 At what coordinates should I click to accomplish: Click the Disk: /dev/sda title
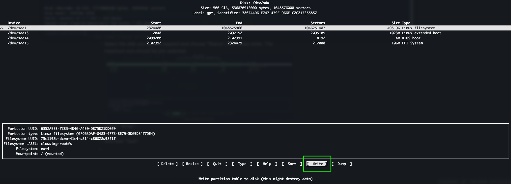[255, 3]
